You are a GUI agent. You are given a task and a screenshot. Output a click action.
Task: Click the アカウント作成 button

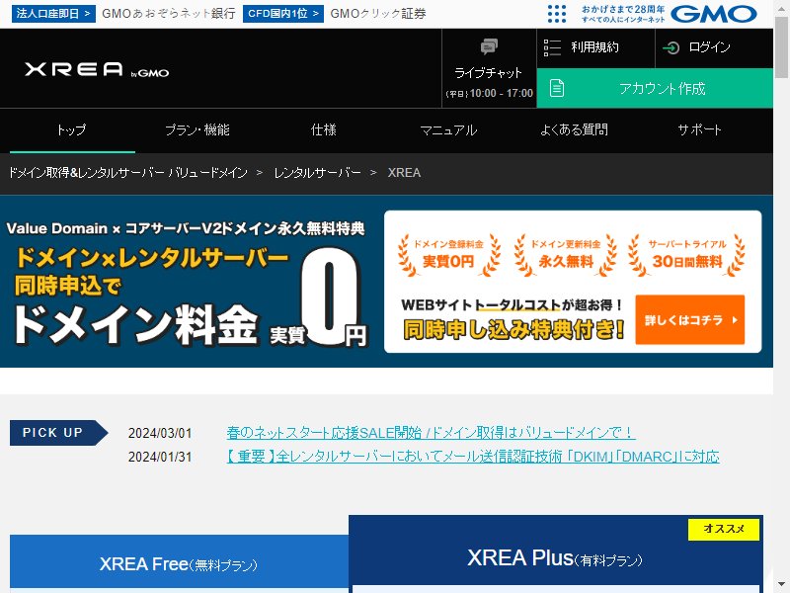(655, 88)
